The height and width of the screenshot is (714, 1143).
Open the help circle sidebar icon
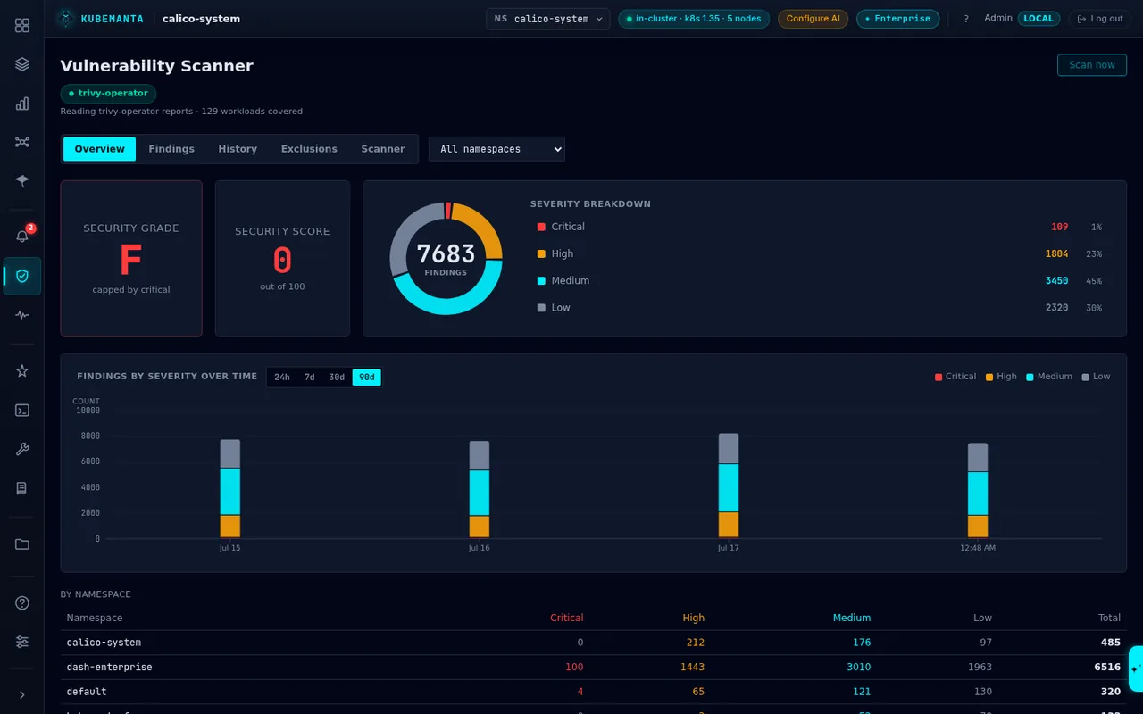(22, 602)
